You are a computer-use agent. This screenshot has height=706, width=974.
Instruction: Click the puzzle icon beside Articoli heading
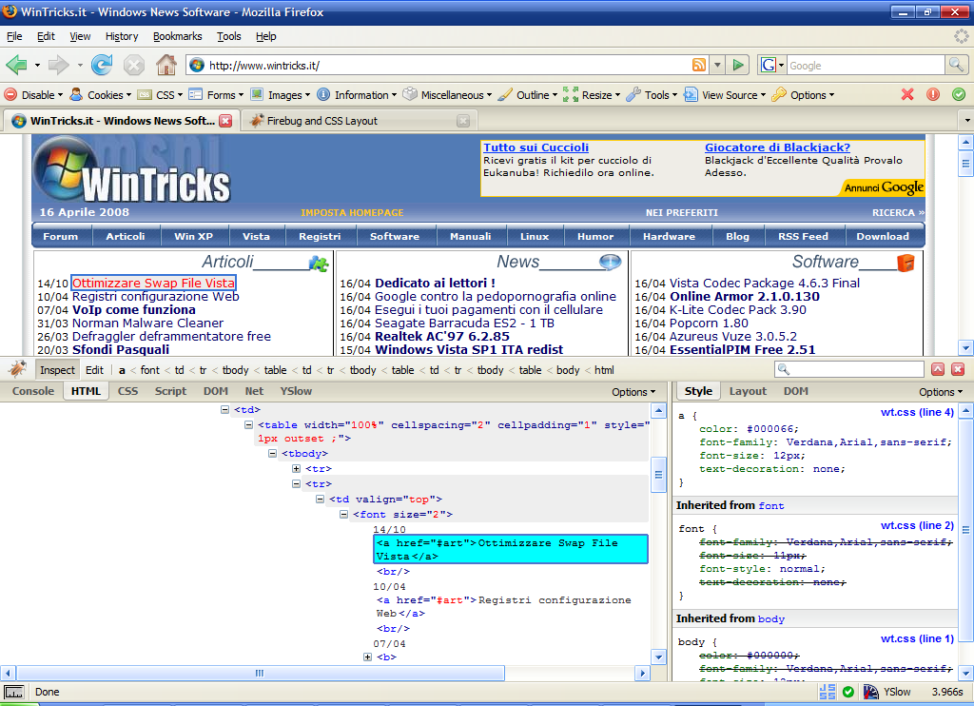(x=319, y=264)
